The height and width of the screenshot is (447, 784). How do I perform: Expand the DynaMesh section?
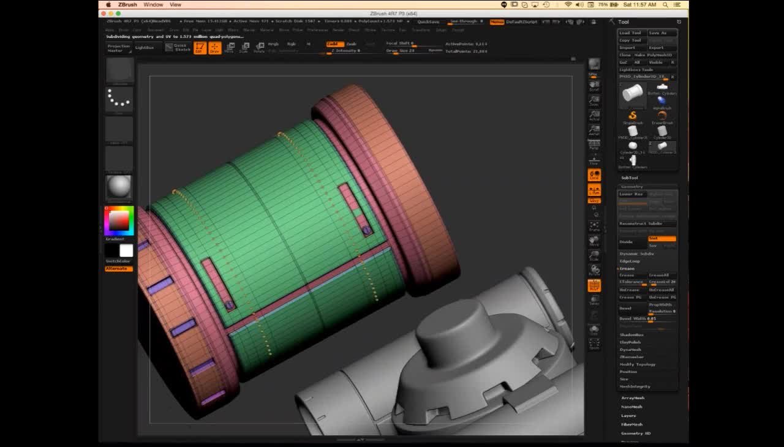(630, 350)
